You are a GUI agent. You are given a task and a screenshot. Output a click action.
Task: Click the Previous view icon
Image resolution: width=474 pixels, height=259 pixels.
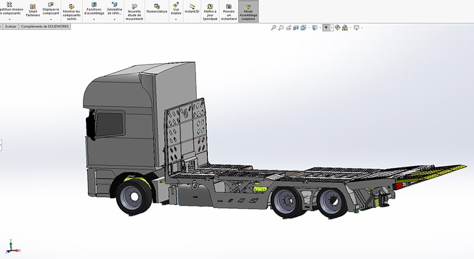coord(289,28)
